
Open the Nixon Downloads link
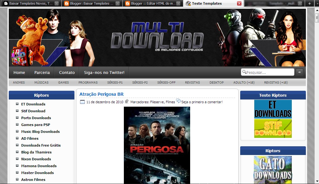pos(36,159)
